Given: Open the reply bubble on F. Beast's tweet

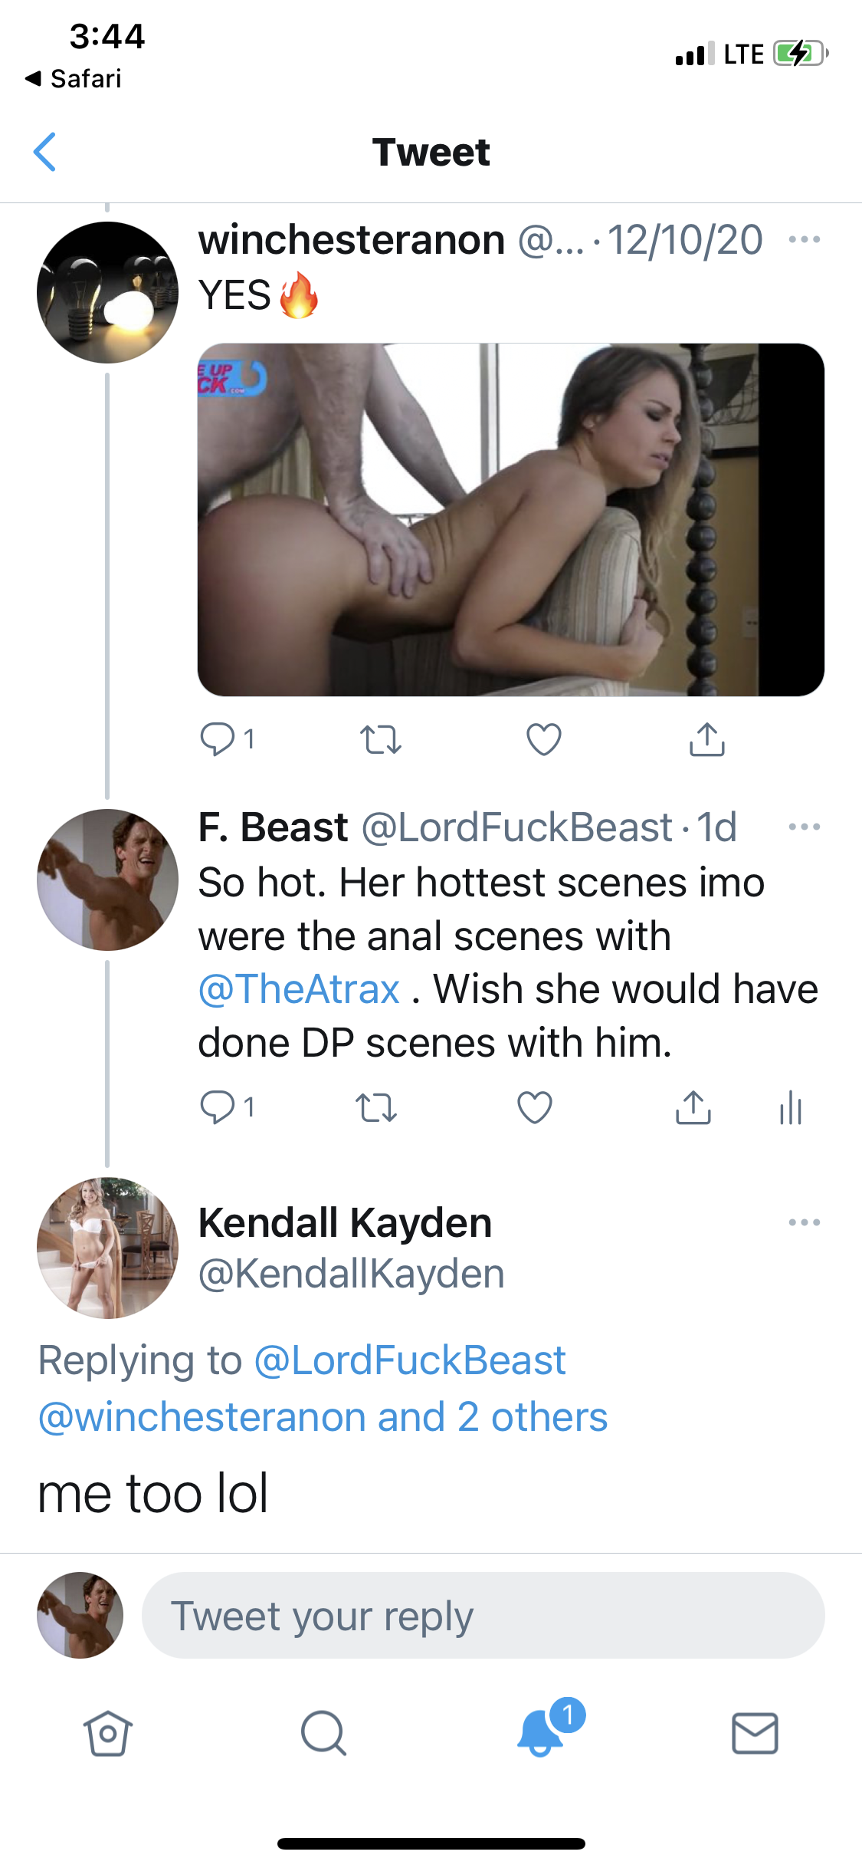Looking at the screenshot, I should click(218, 1107).
